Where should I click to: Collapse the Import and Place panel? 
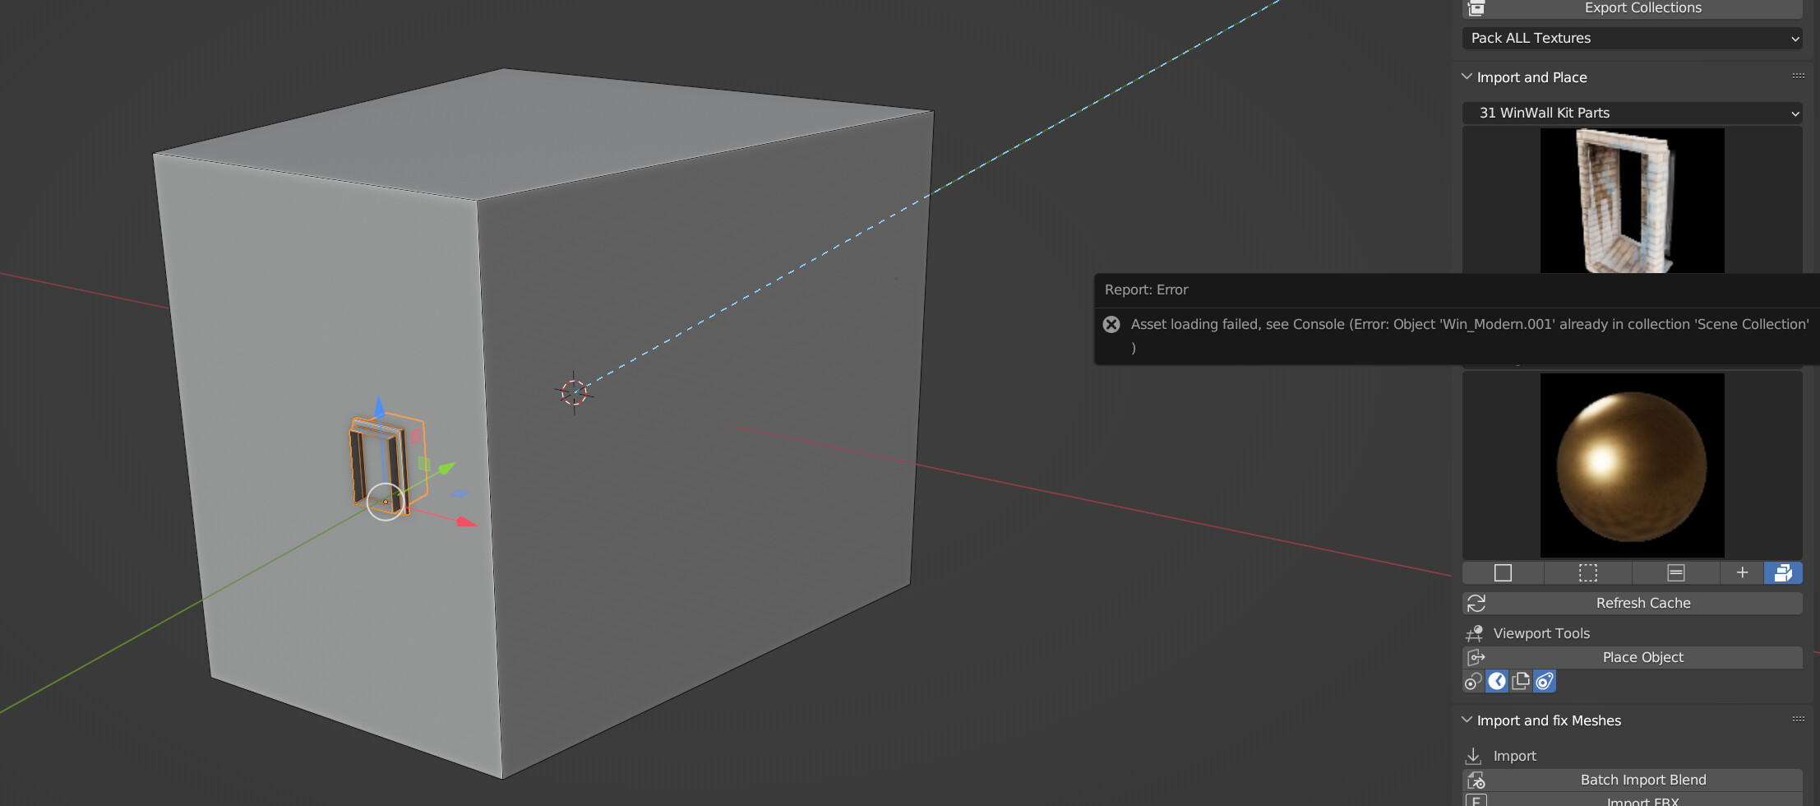pyautogui.click(x=1467, y=76)
